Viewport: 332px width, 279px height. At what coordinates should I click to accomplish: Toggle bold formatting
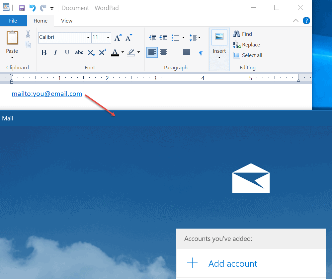point(44,52)
